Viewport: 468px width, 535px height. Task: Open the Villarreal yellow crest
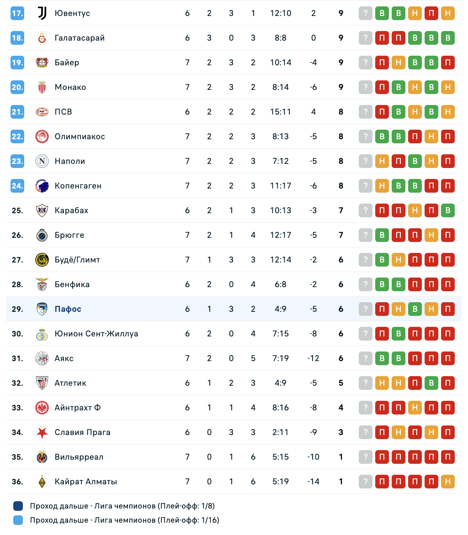(42, 457)
